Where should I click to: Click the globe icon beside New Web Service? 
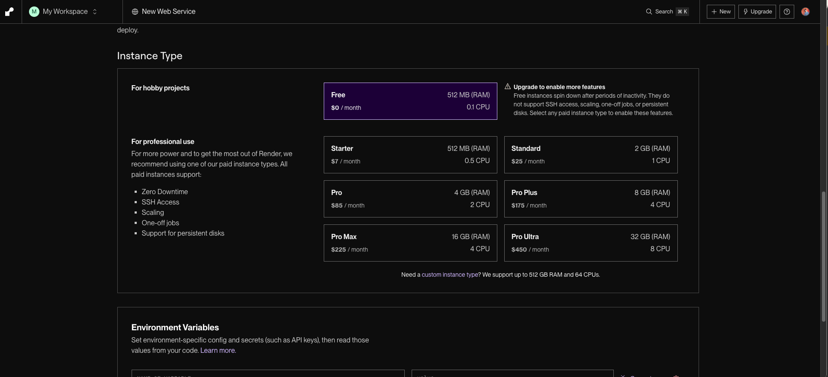pos(135,12)
